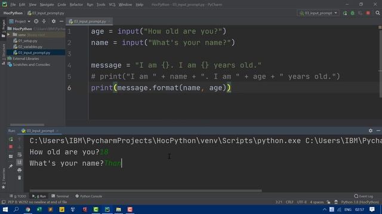This screenshot has height=214, width=382.
Task: Click the top toolbar run/rerun button
Action: pos(345,13)
